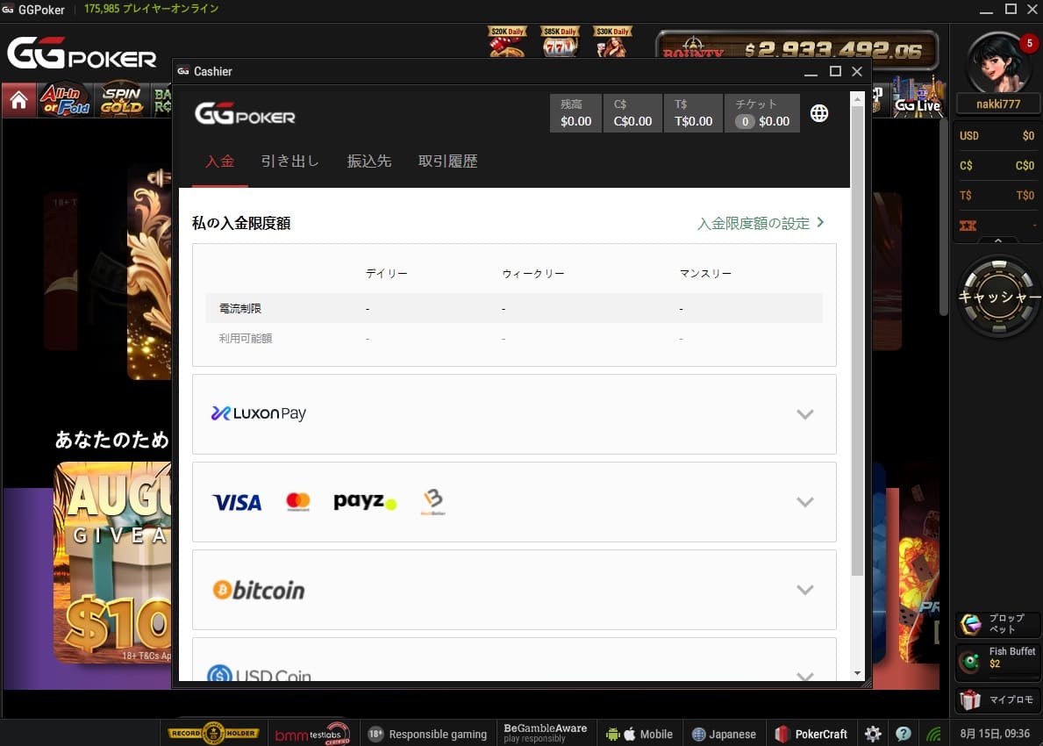Open the Spin & Gold lobby
The width and height of the screenshot is (1043, 746).
point(121,99)
